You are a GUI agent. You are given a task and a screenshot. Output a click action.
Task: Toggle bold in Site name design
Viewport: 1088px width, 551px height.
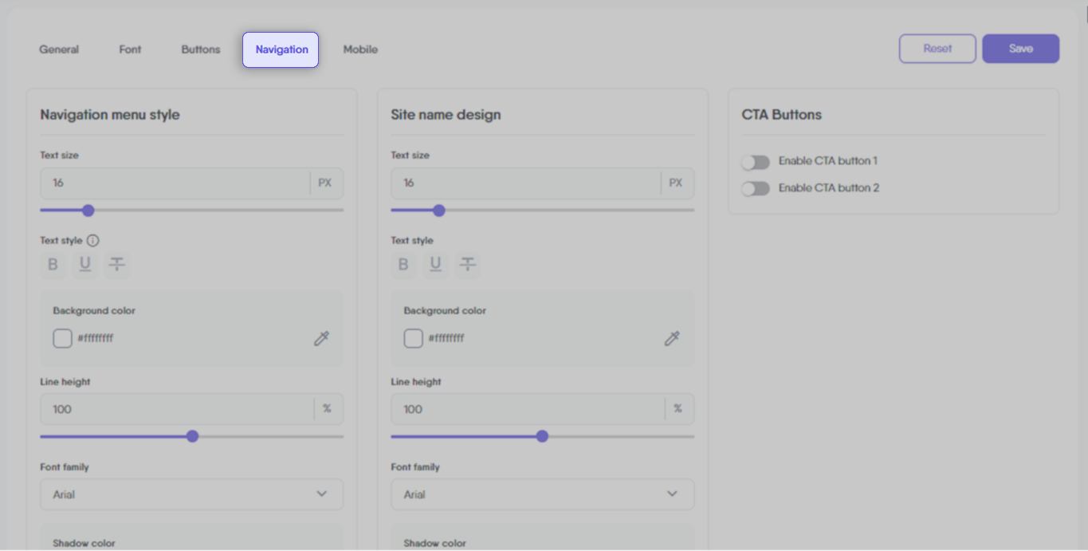pos(404,265)
